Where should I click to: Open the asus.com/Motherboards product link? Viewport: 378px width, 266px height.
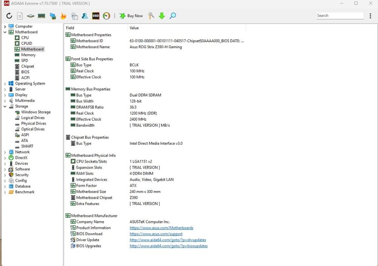pos(161,228)
